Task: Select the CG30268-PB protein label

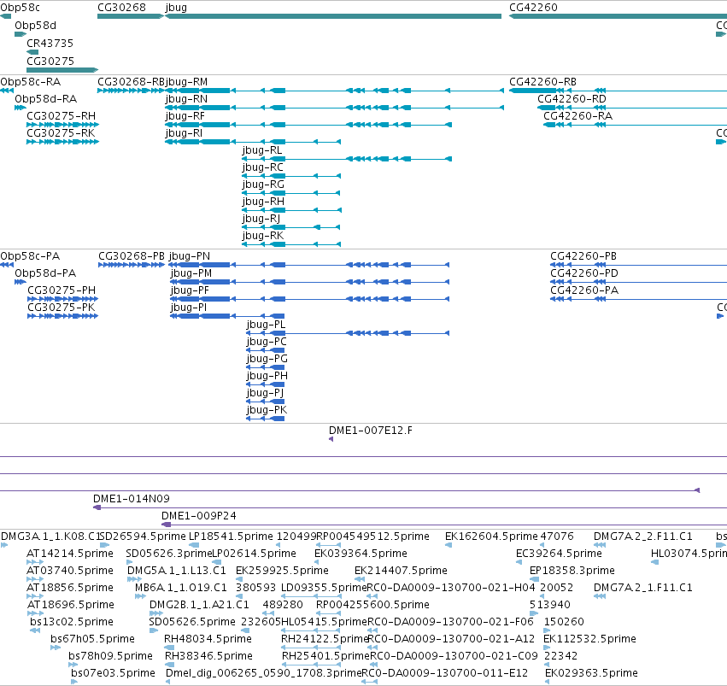Action: (132, 256)
